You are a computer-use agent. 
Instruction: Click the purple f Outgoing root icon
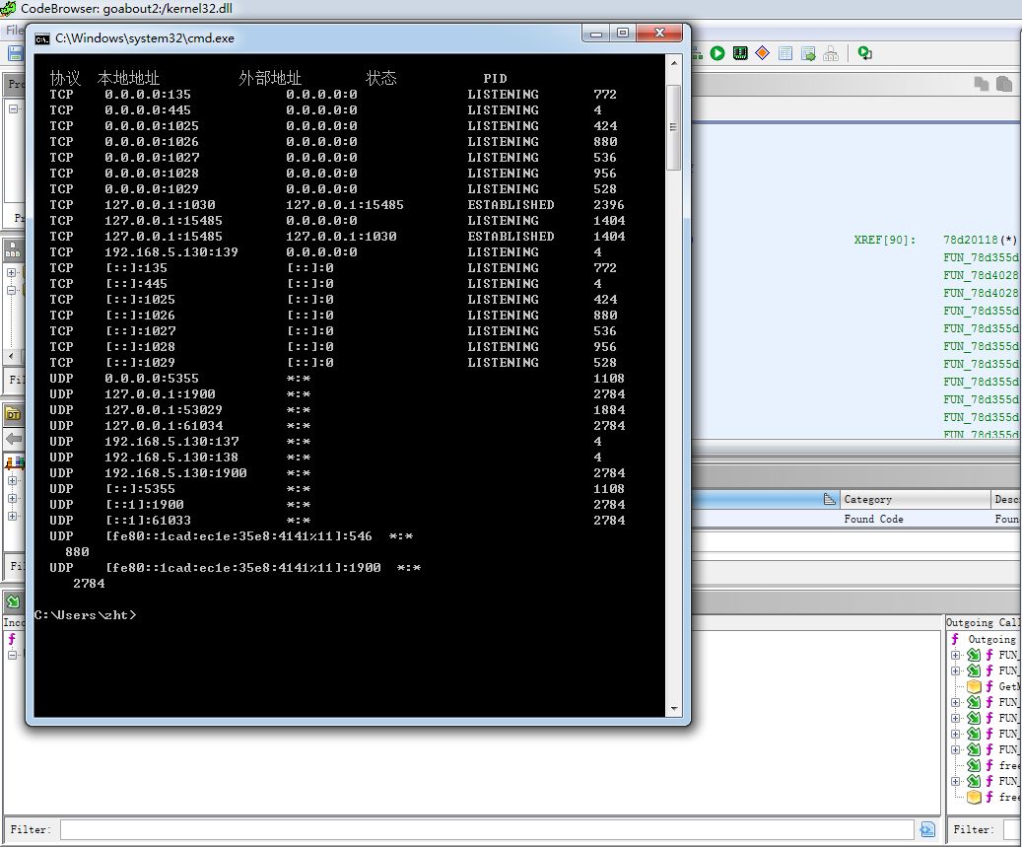pyautogui.click(x=956, y=639)
